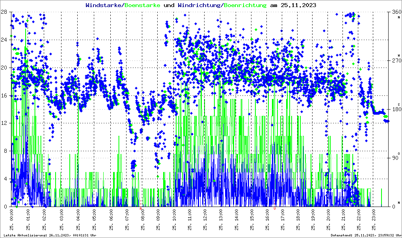
Task: Click the '25. 14:00' time axis label
Action: click(x=236, y=220)
